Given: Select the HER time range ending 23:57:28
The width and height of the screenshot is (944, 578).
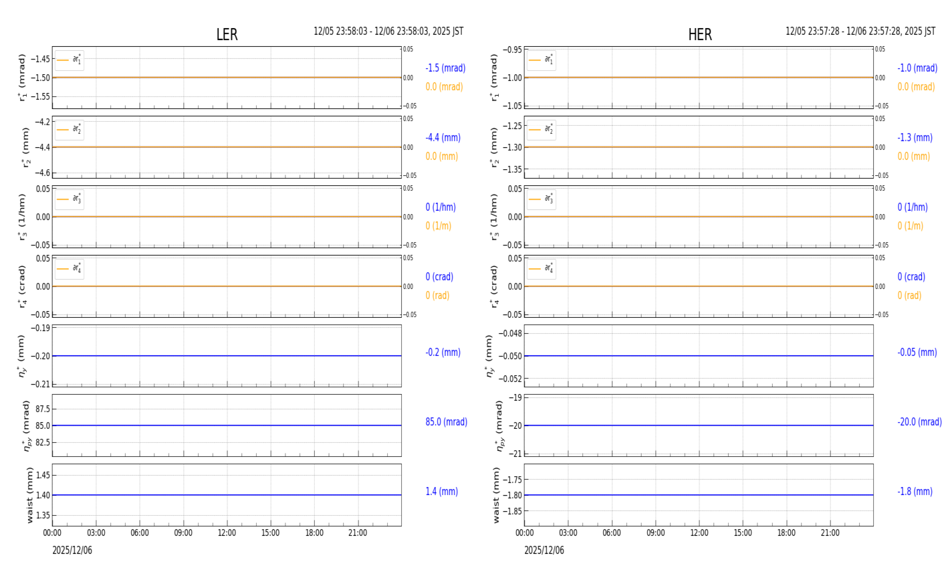Looking at the screenshot, I should pos(860,31).
